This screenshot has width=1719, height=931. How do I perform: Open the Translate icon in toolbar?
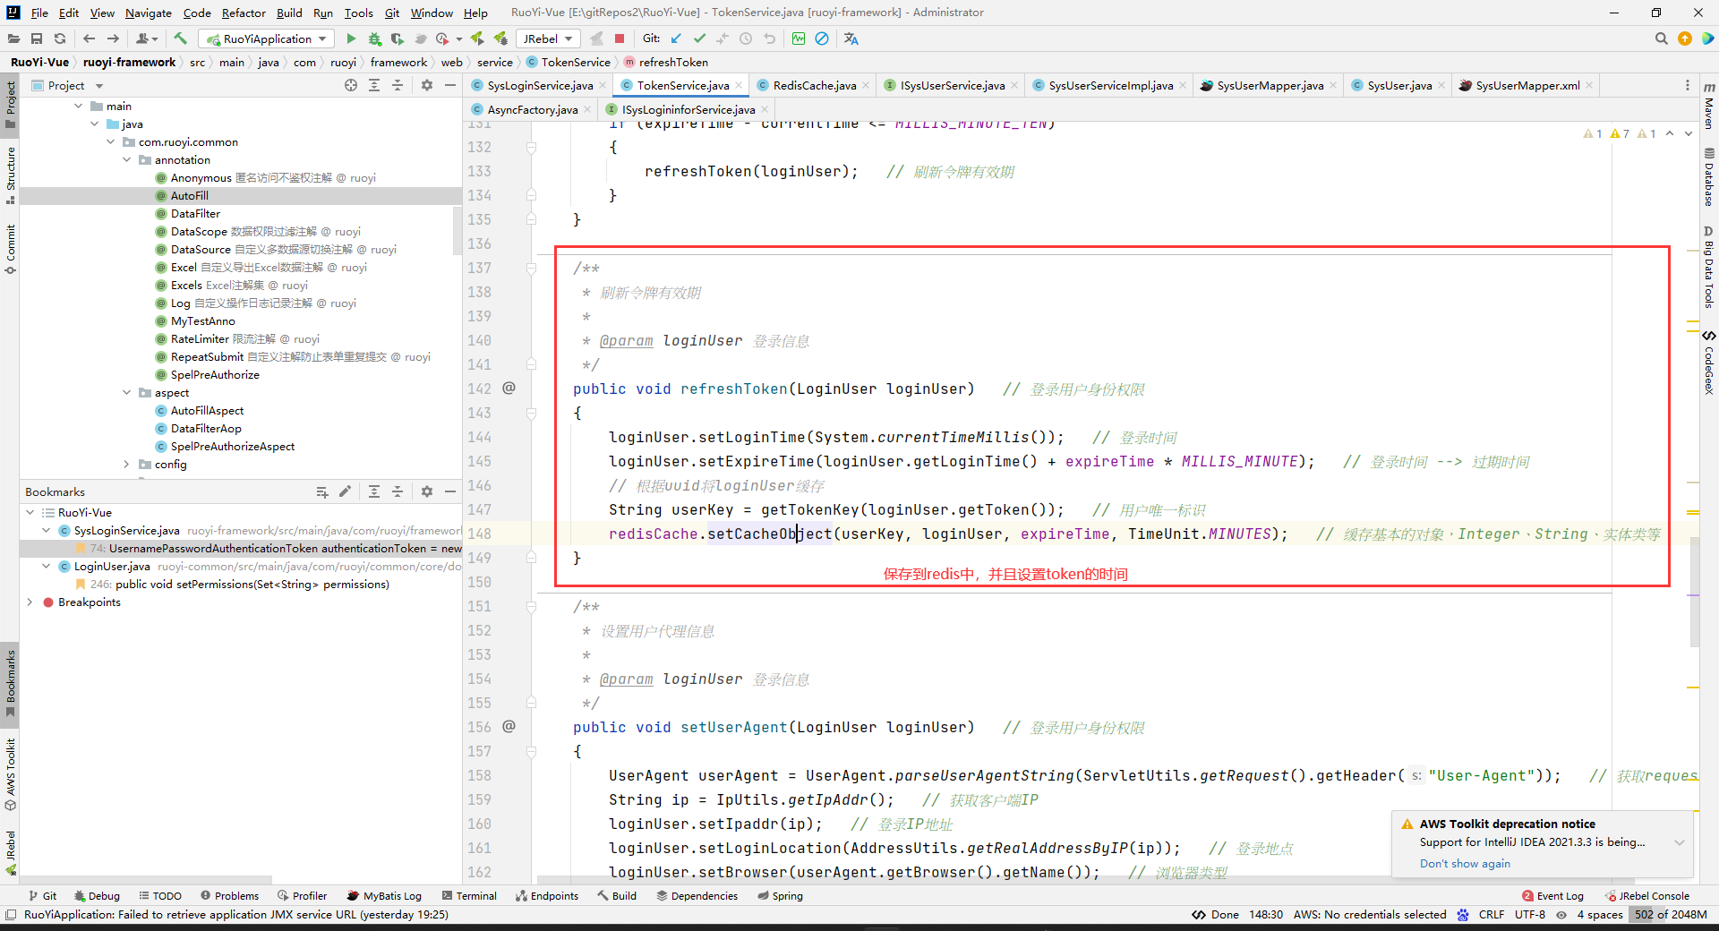click(851, 38)
